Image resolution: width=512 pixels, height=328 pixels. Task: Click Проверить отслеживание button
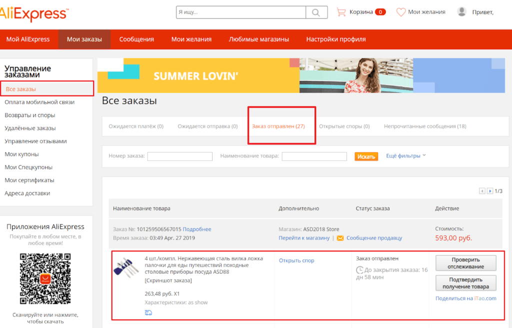point(465,263)
